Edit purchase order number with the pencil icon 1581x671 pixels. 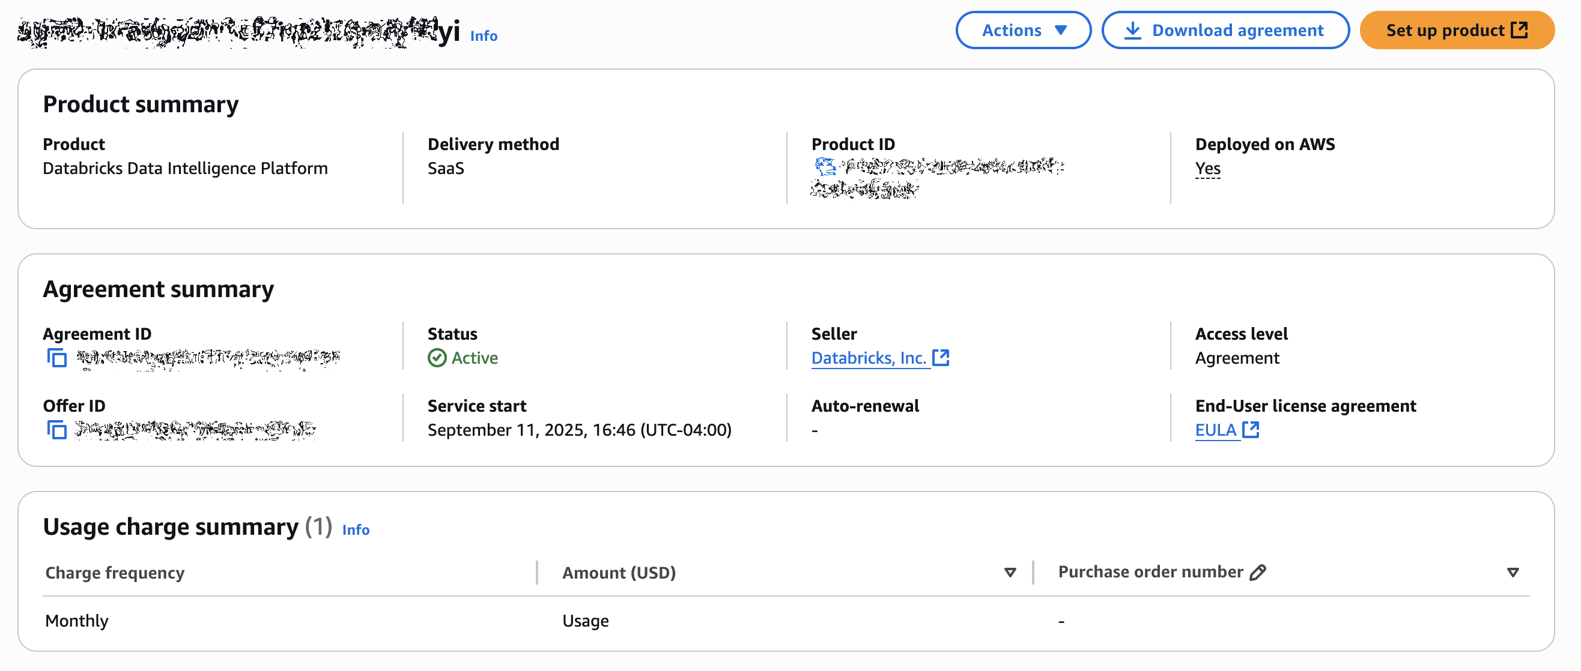[x=1259, y=571]
